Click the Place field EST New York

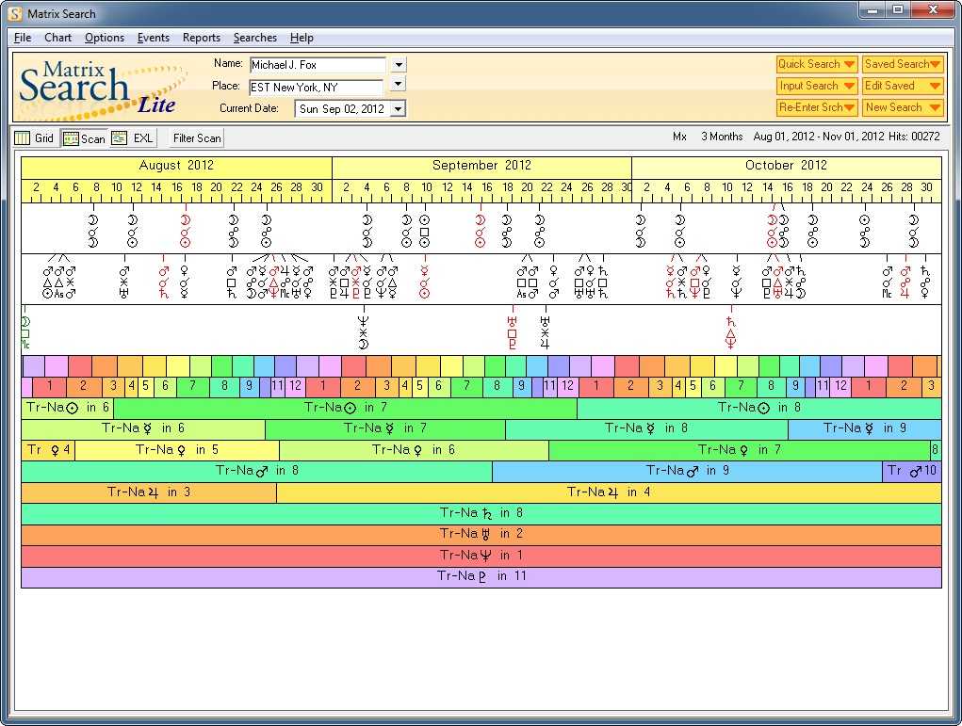click(316, 87)
